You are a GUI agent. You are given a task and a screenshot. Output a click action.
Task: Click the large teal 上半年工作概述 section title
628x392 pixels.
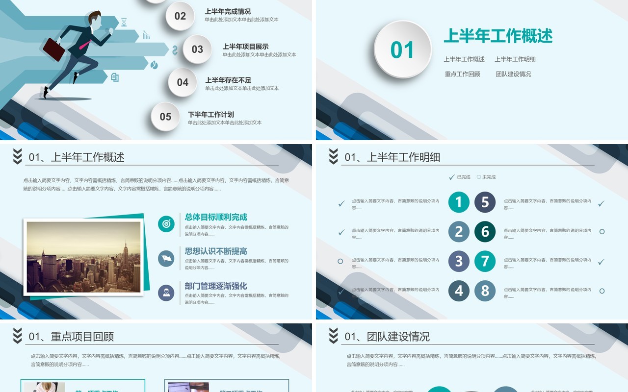[498, 36]
